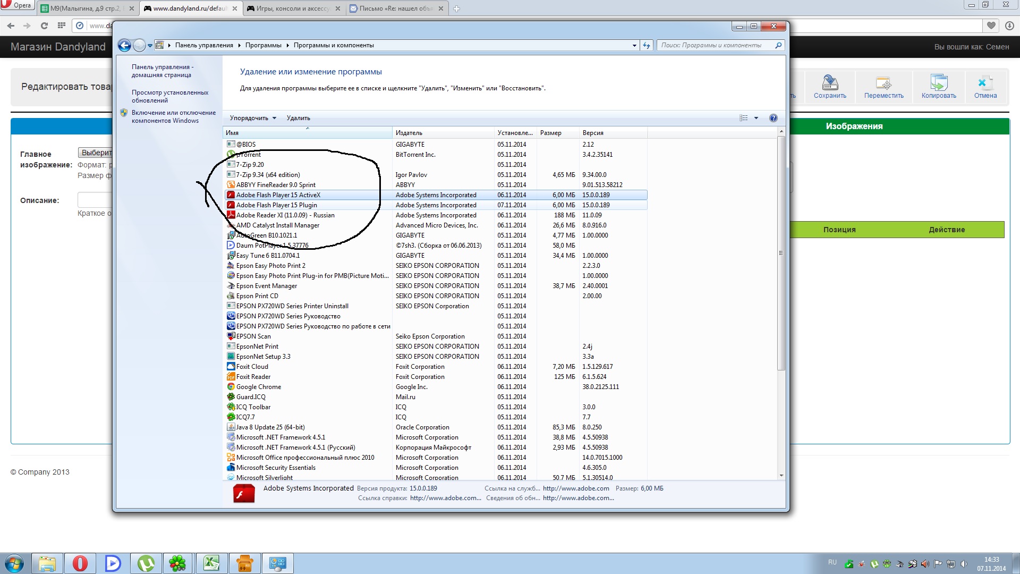
Task: Click the Сохранить save icon
Action: (829, 83)
